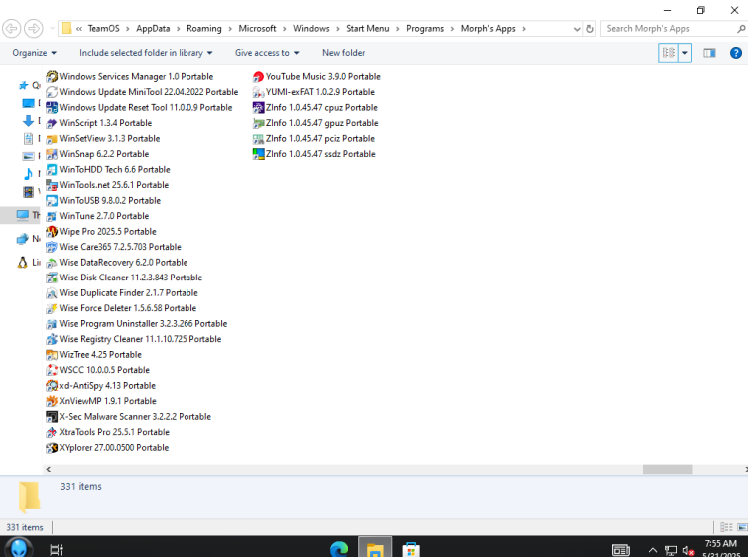Viewport: 748px width, 557px height.
Task: Navigate to Programs in breadcrumb
Action: (x=425, y=29)
